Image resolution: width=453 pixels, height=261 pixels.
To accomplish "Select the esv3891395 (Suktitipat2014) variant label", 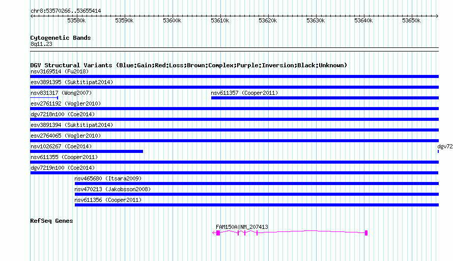I will click(72, 82).
